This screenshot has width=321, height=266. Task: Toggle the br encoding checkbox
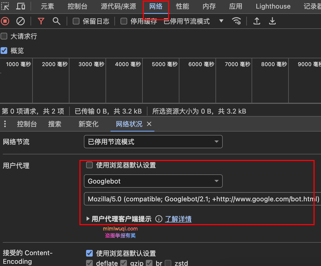pos(149,263)
